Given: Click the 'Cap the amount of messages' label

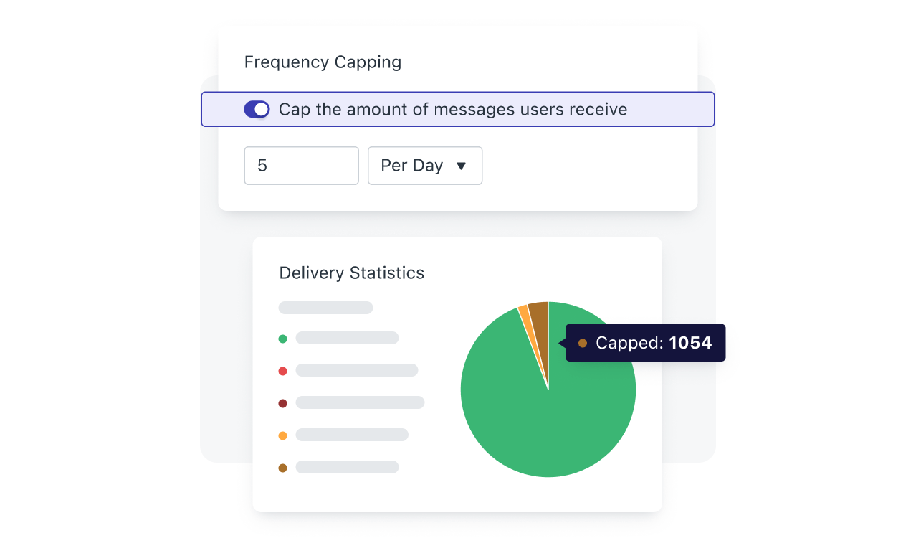Looking at the screenshot, I should coord(452,109).
